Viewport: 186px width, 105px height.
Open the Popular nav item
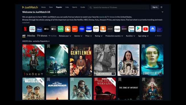click(x=59, y=7)
